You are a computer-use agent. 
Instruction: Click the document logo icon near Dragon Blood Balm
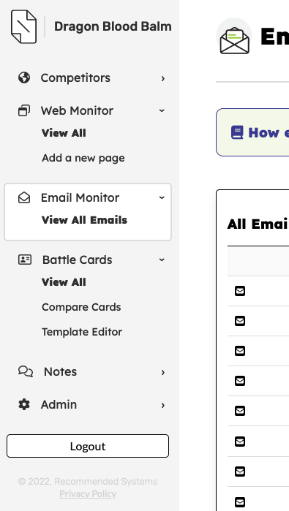24,26
